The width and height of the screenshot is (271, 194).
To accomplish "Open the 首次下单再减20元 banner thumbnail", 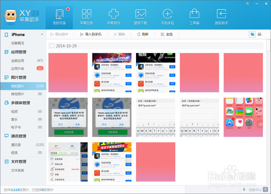I will 112,162.
